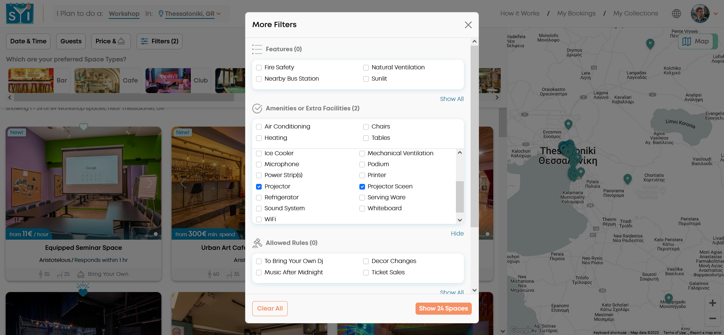Image resolution: width=724 pixels, height=335 pixels.
Task: Click the globe language icon
Action: (x=676, y=14)
